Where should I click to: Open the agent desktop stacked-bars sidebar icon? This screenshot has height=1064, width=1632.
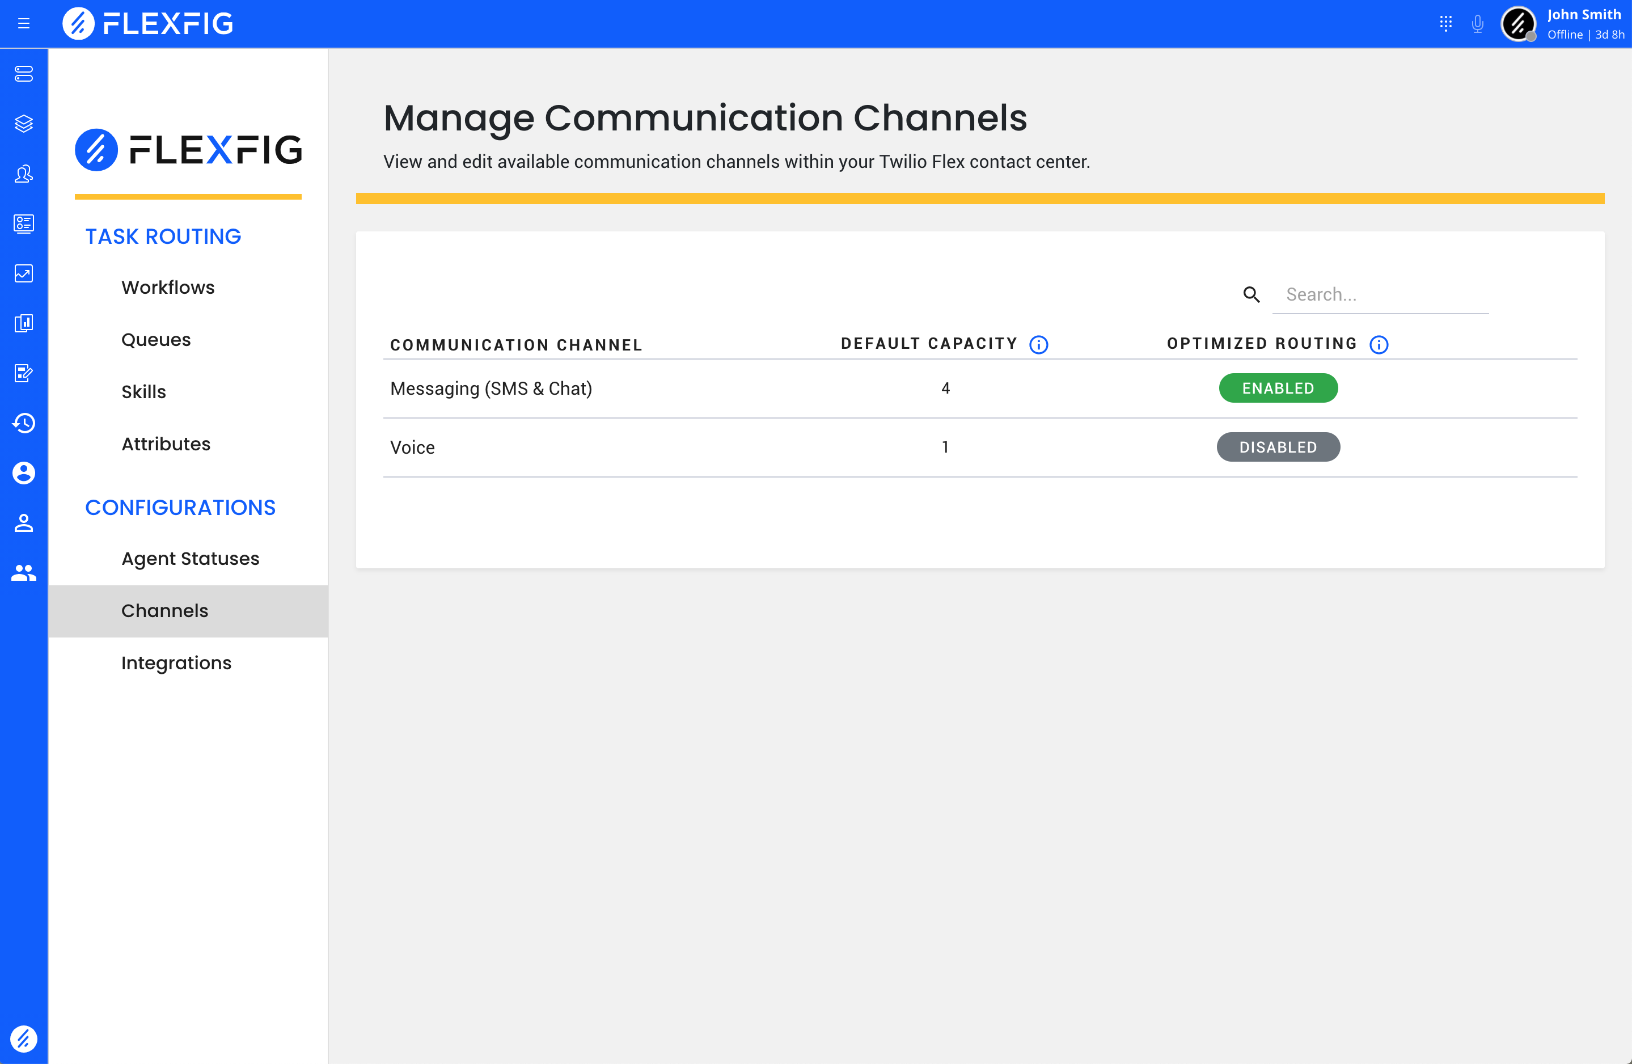point(24,73)
